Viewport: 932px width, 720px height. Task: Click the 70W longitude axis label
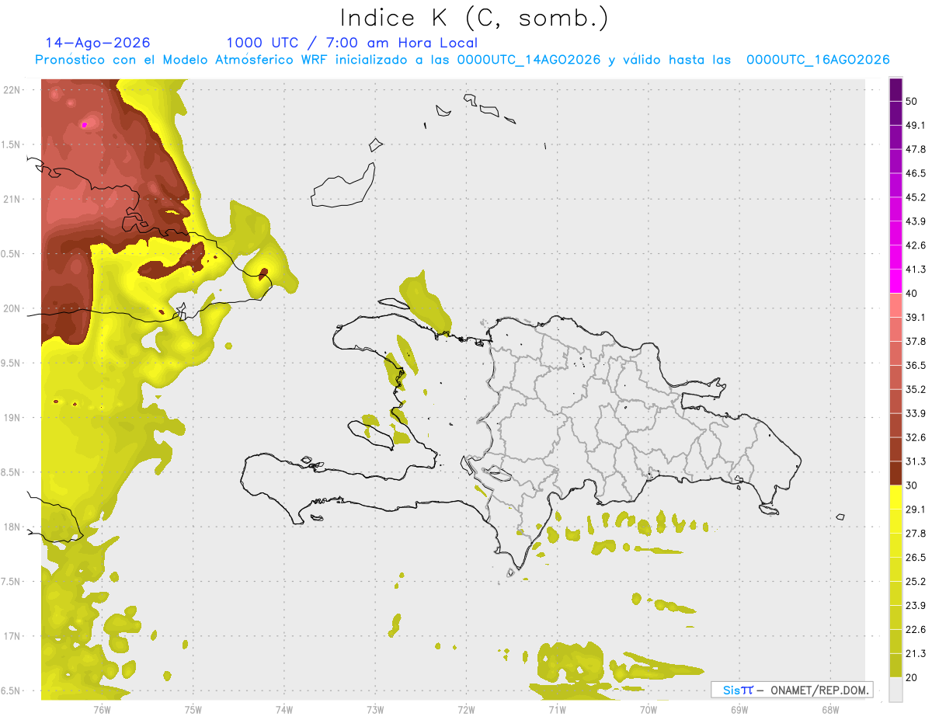(649, 709)
